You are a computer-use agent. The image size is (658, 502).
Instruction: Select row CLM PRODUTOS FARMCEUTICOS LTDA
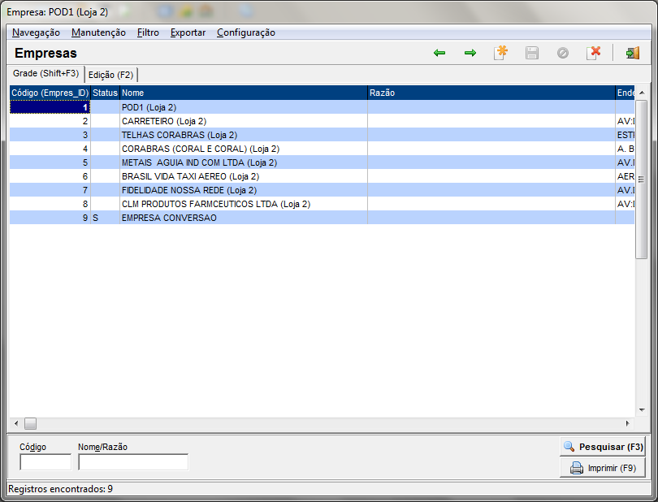[322, 204]
